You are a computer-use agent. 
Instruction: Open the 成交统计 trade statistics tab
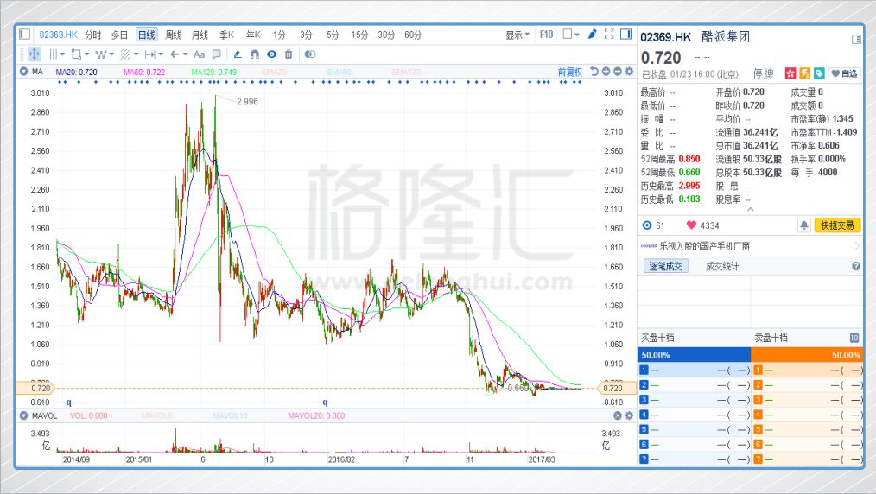pyautogui.click(x=722, y=266)
